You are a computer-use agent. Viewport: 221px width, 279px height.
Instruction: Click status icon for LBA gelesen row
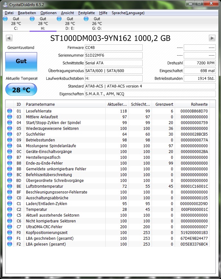10,244
